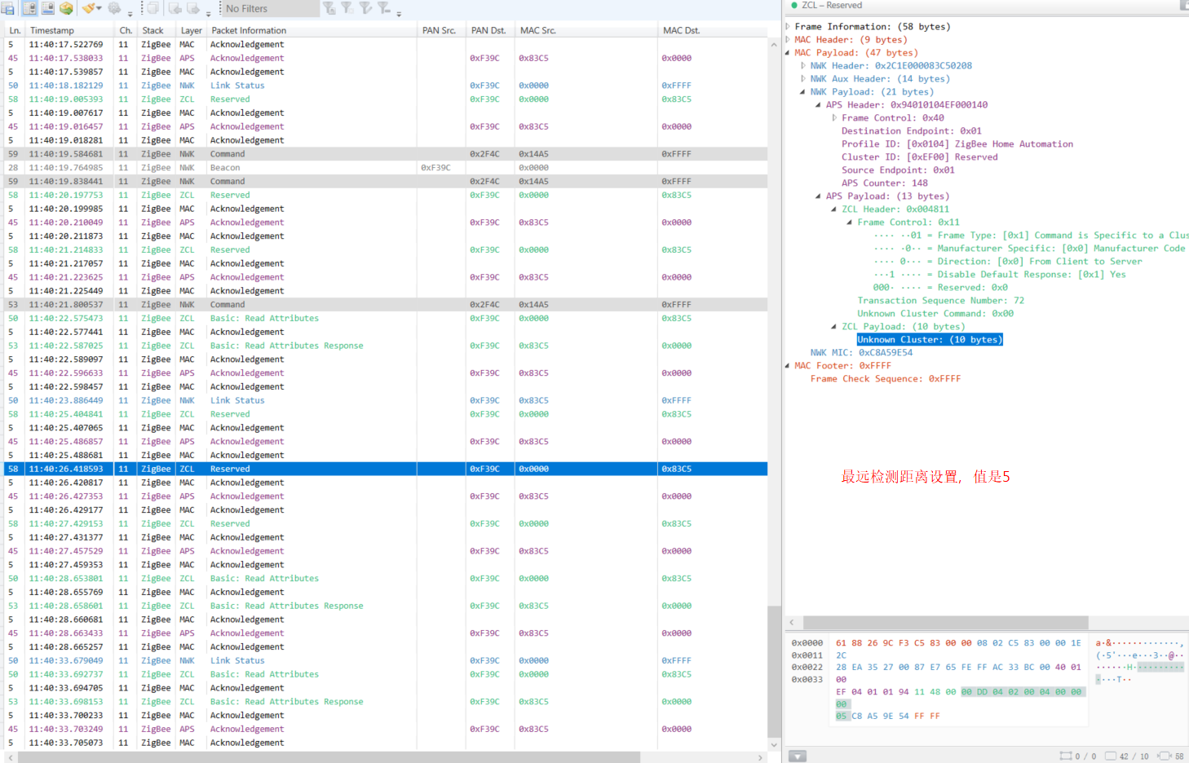Click the scroll-down arrow of packet list

coord(774,744)
